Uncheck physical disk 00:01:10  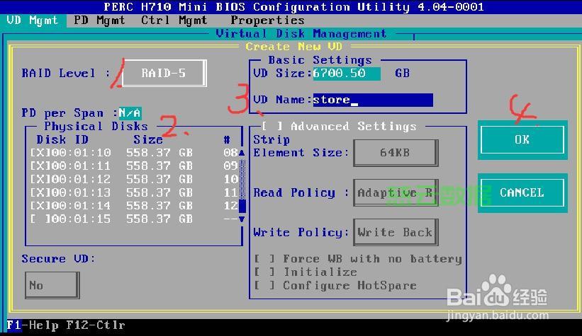38,153
